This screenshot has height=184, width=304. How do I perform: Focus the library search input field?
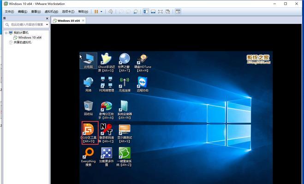pos(27,24)
